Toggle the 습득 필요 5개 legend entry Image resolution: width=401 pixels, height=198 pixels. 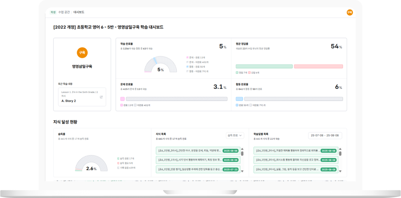[125, 163]
